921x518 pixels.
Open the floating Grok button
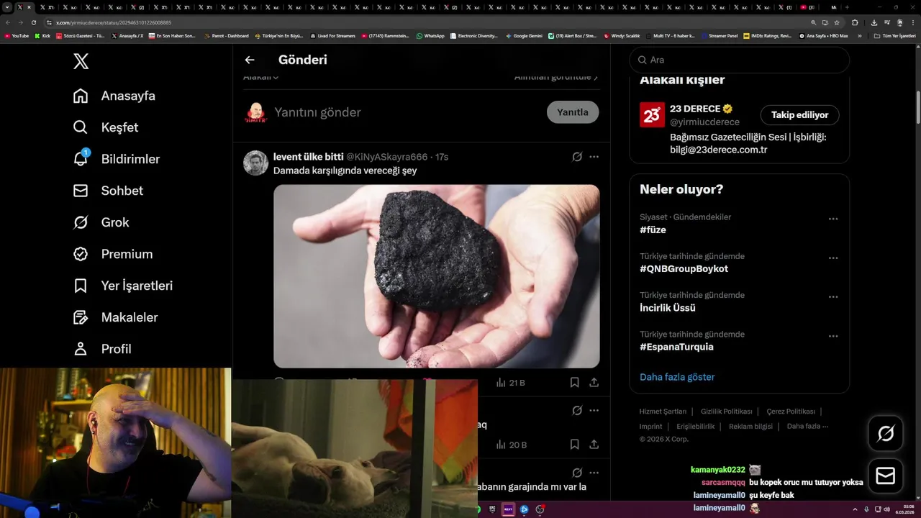[886, 433]
